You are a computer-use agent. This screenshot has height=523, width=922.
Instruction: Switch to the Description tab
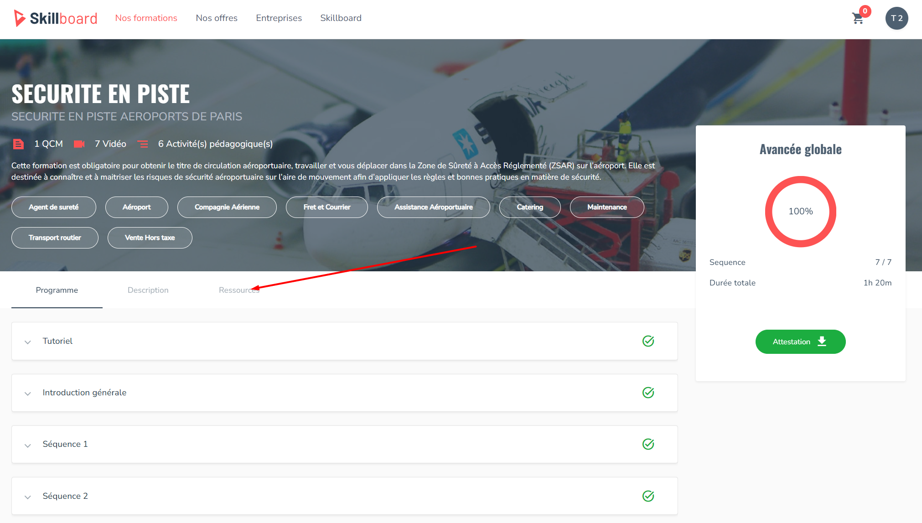(x=148, y=290)
